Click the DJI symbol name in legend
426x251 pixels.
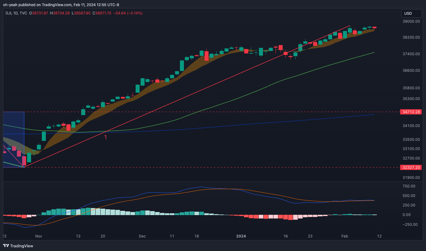coord(9,13)
